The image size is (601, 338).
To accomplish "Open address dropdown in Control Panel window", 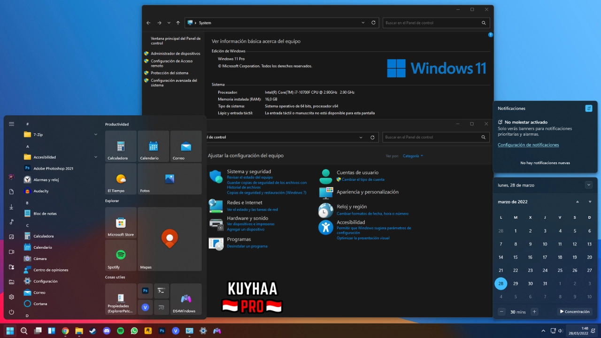I will click(361, 138).
